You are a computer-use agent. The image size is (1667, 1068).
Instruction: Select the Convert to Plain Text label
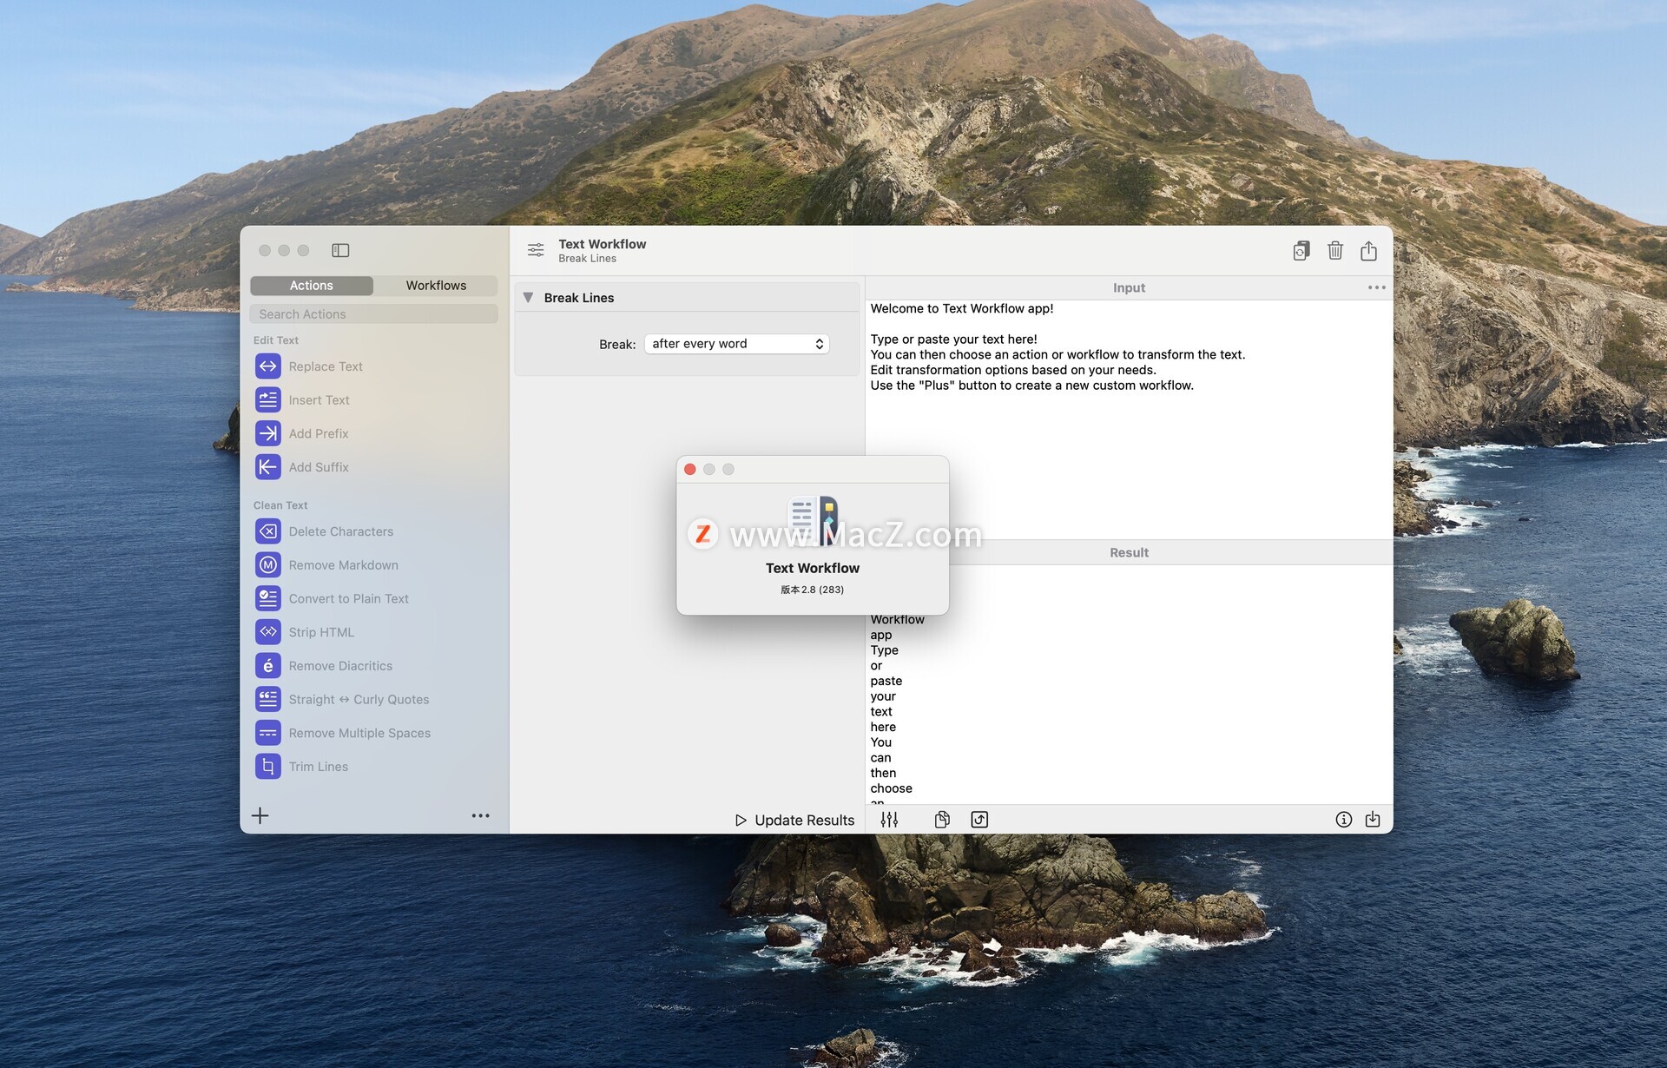point(348,598)
